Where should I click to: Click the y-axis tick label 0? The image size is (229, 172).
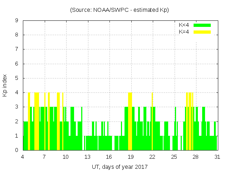point(16,150)
